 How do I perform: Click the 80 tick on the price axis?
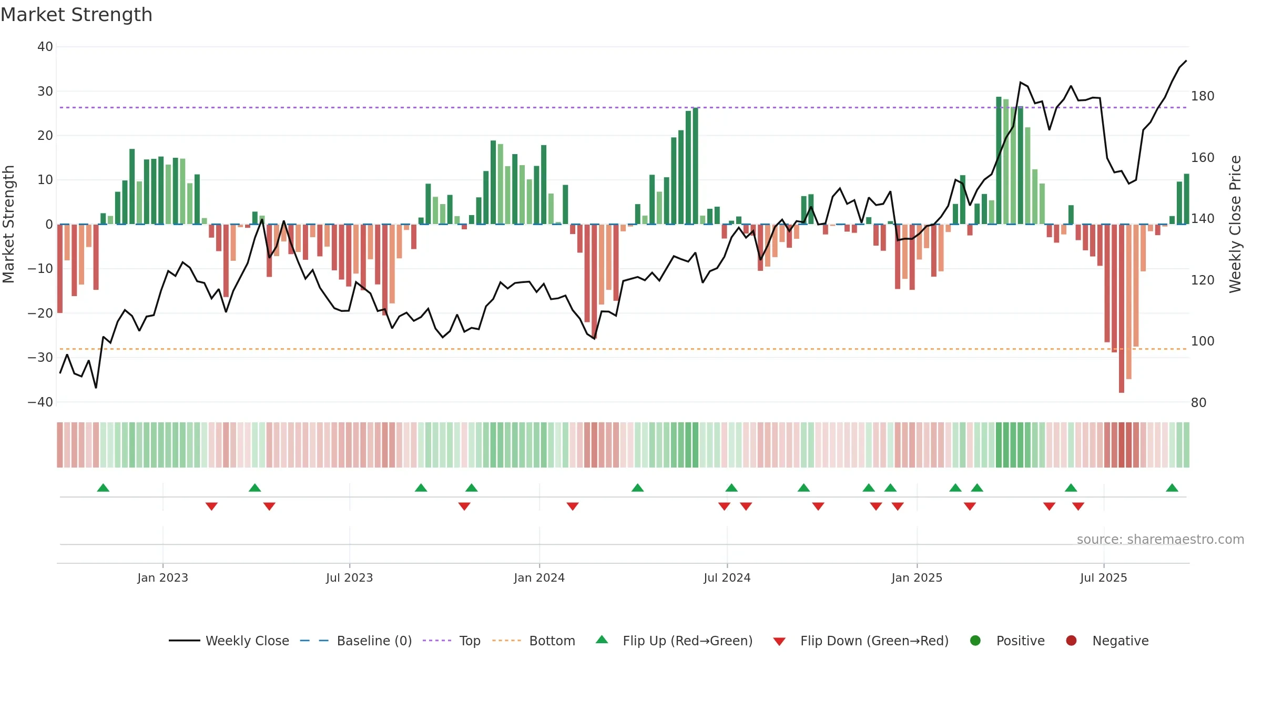[x=1199, y=403]
